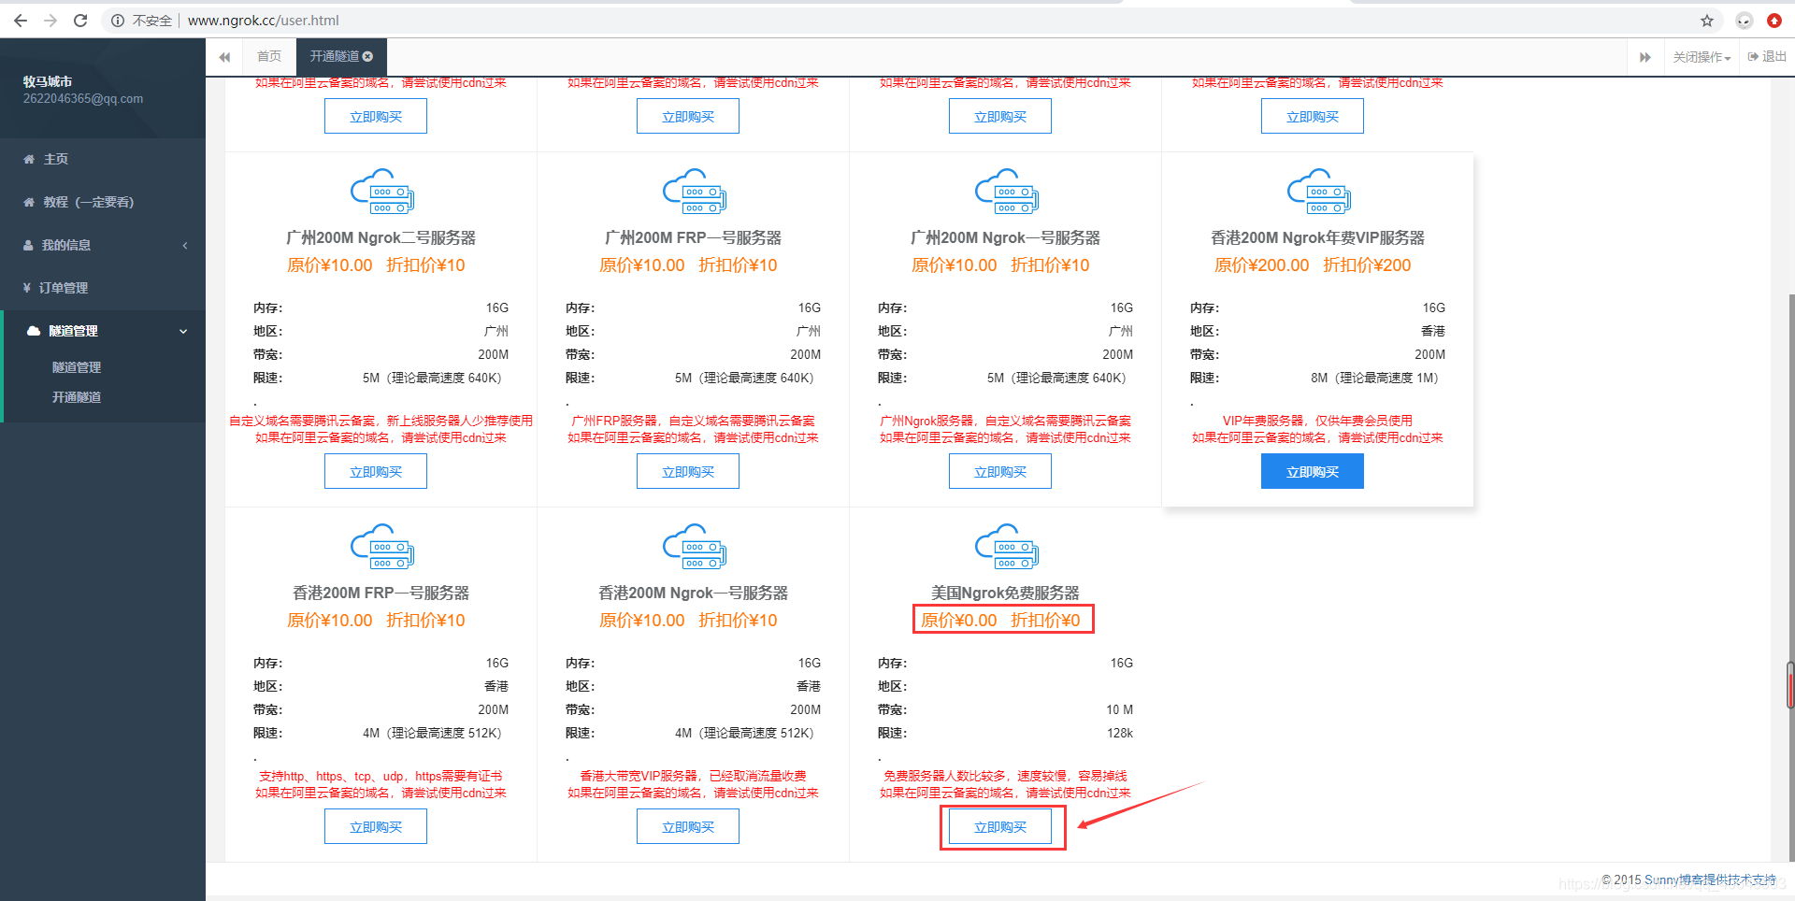
Task: Close the 开通隧道 tab with x icon
Action: pos(368,57)
